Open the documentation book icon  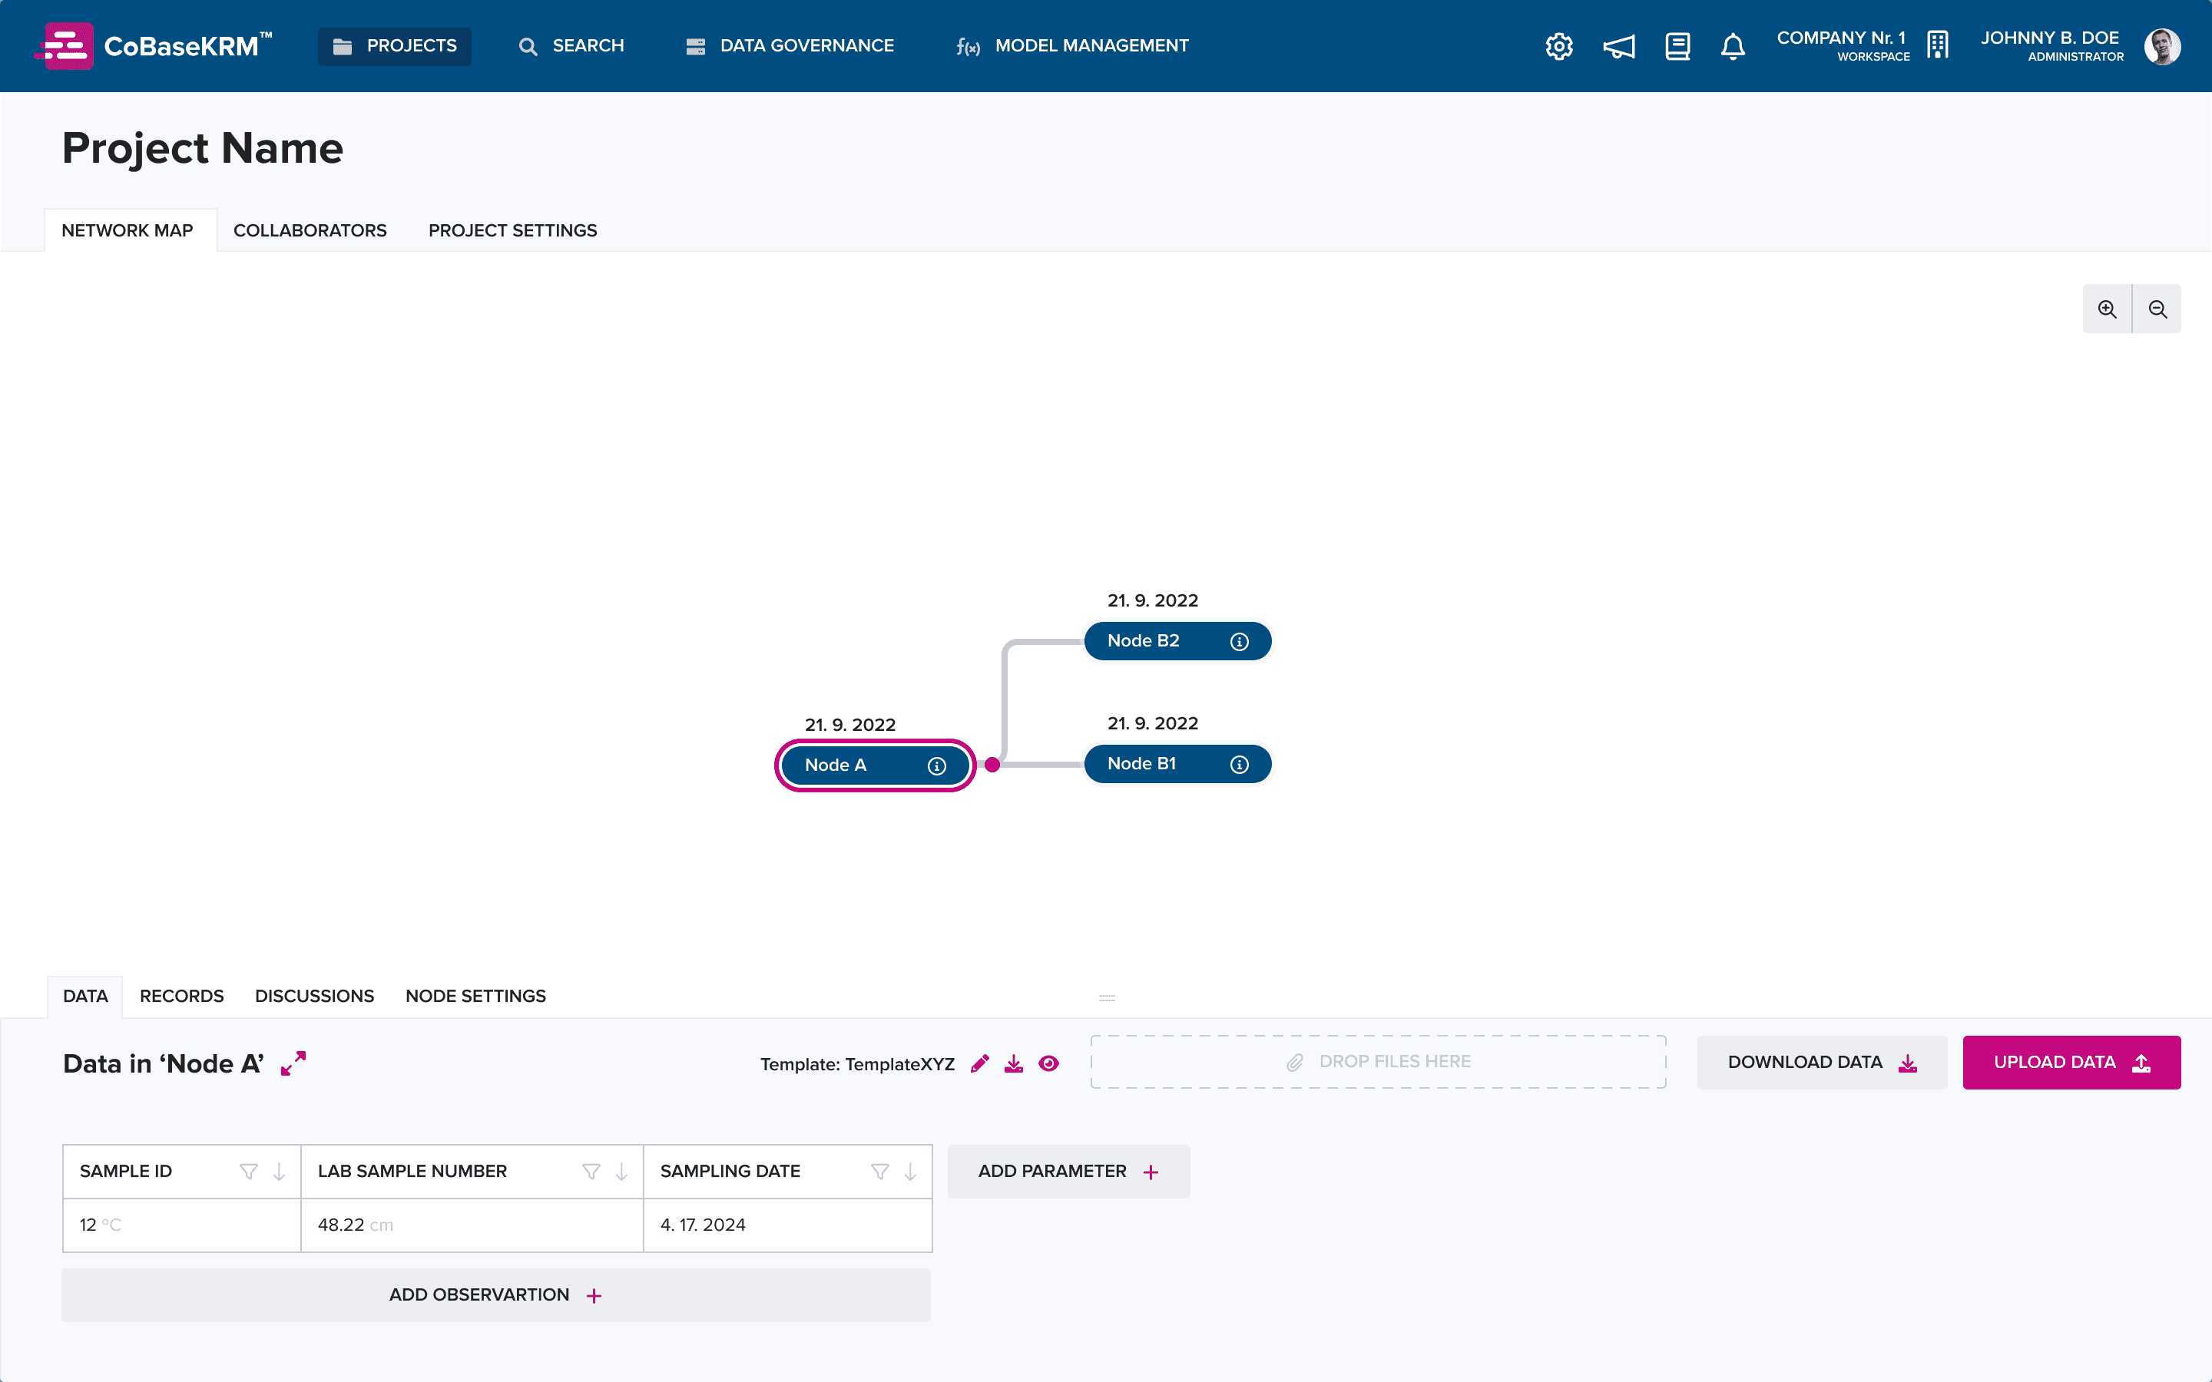coord(1677,46)
